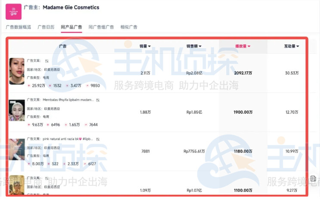
Task: Open thumbnail of Membalas @syifa lipbalm ad
Action: point(17,110)
